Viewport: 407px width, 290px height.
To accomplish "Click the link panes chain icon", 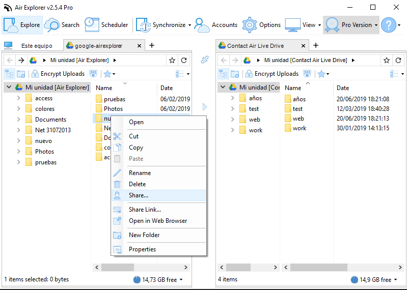I will point(205,60).
